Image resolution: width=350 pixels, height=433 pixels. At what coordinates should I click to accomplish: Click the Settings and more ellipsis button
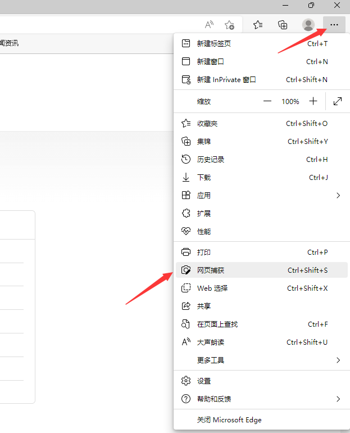[x=334, y=25]
